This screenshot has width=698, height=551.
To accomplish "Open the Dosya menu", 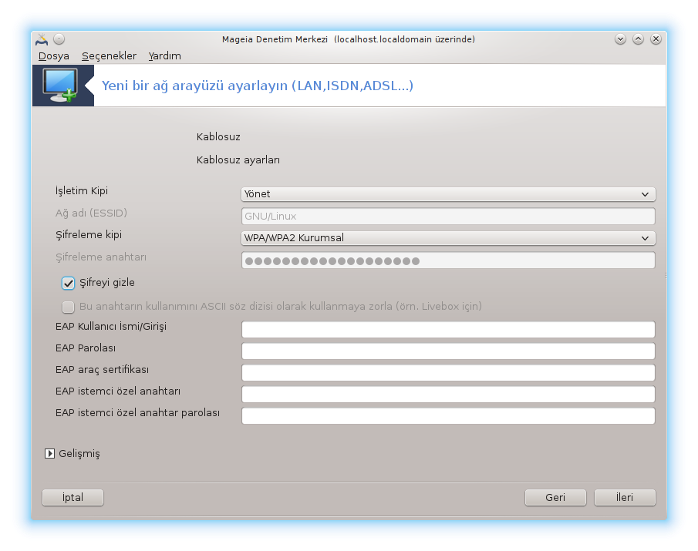I will click(54, 56).
